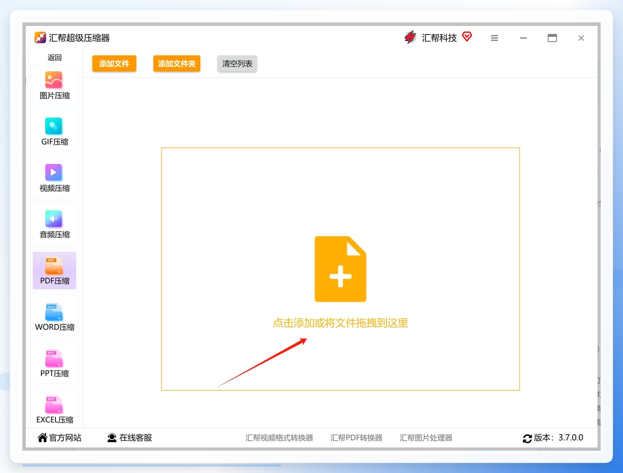
Task: Open the EXCEL压缩 tool icon
Action: (54, 404)
